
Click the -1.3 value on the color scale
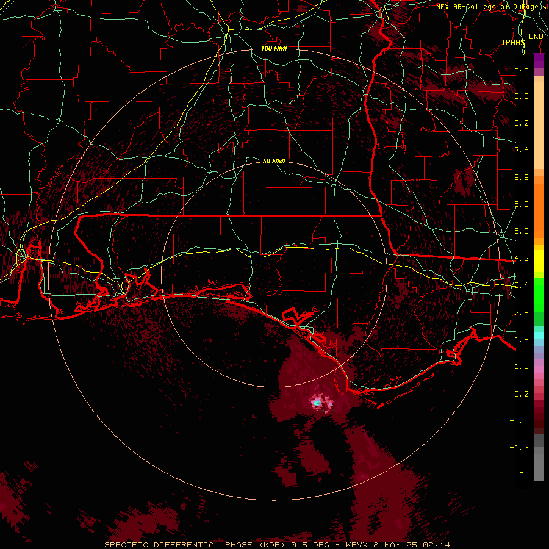point(519,448)
